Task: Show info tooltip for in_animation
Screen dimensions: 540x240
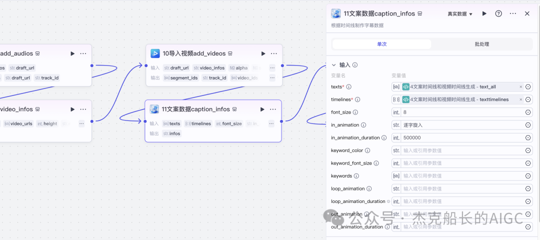Action: pyautogui.click(x=363, y=125)
